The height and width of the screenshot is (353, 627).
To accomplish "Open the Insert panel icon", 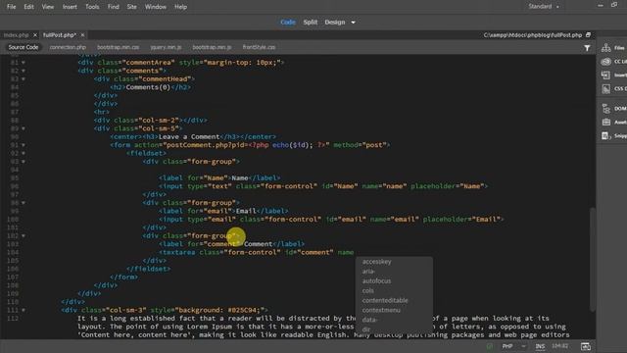I will point(606,75).
